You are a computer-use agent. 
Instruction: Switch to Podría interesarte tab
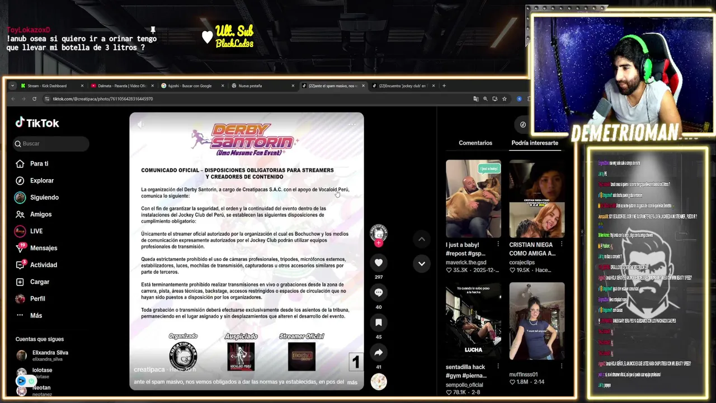[535, 143]
